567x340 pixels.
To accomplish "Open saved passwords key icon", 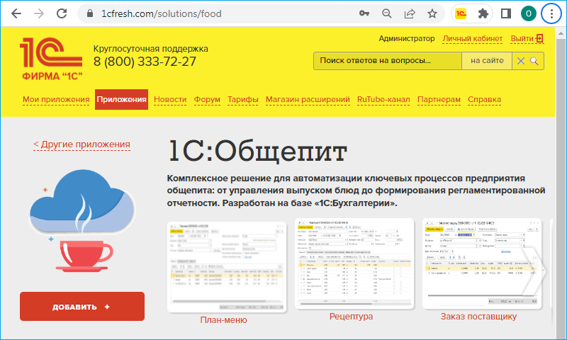I will tap(364, 13).
